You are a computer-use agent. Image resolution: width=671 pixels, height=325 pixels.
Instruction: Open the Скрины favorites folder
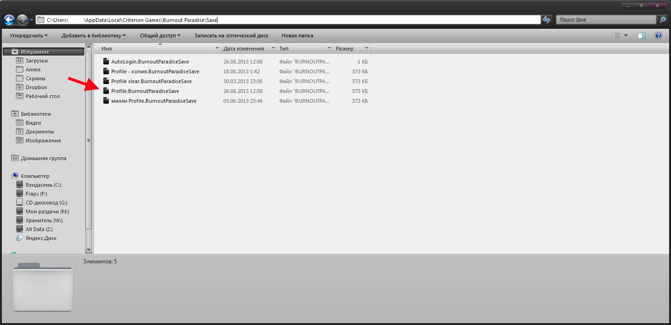coord(36,78)
